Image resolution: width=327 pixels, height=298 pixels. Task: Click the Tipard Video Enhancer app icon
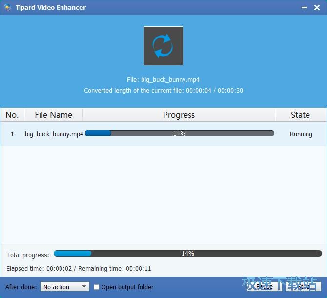coord(7,7)
